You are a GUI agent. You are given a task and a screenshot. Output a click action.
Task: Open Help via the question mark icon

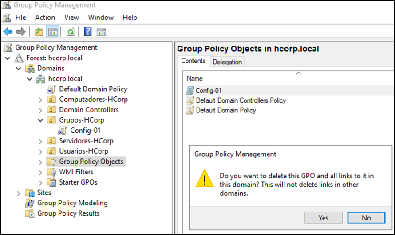click(88, 32)
